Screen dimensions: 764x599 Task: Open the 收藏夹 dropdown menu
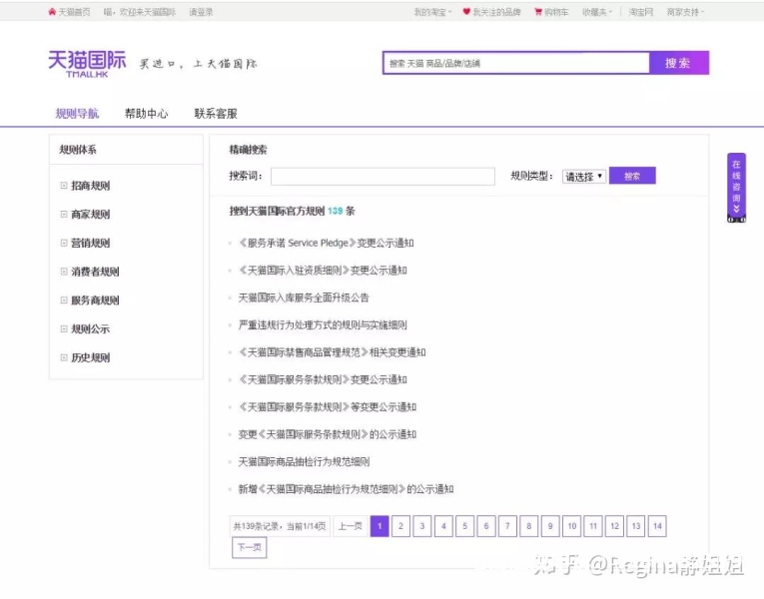[x=597, y=12]
